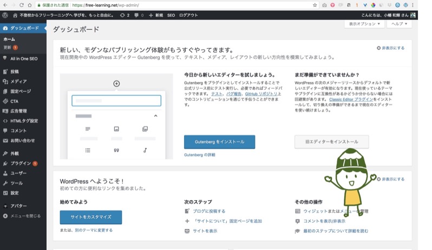The width and height of the screenshot is (432, 250).
Task: Open Gutenberg の詳細 link
Action: (x=199, y=155)
